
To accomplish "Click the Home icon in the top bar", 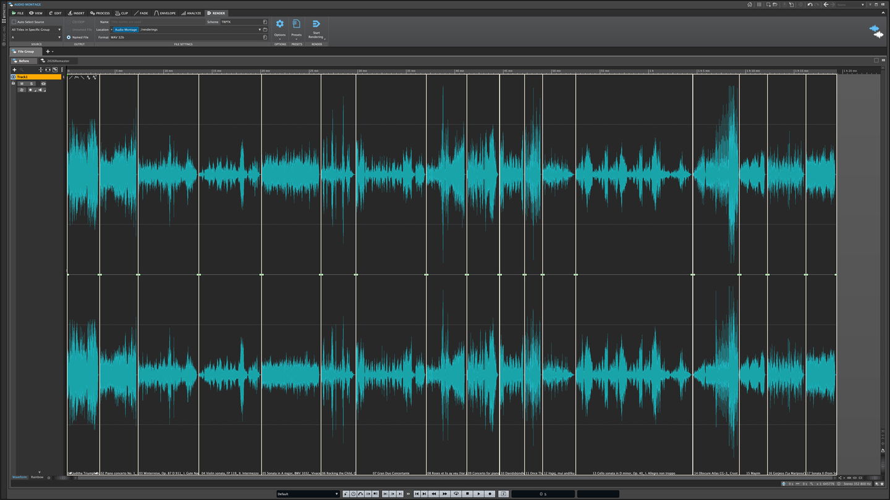I will 750,4.
